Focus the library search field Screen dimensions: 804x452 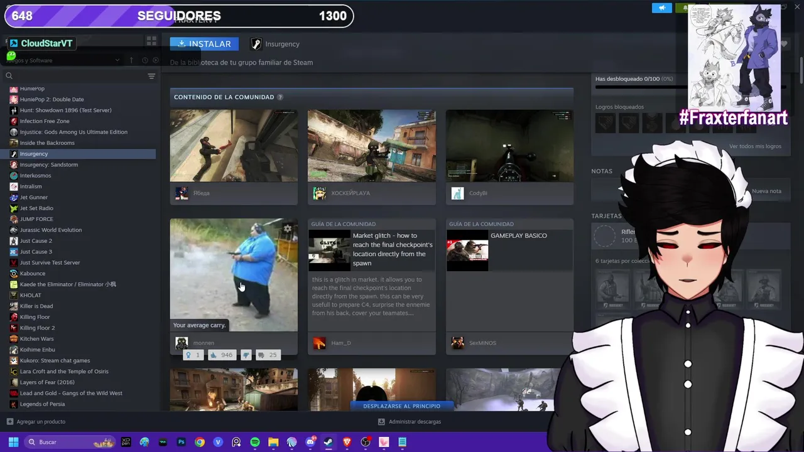(75, 76)
